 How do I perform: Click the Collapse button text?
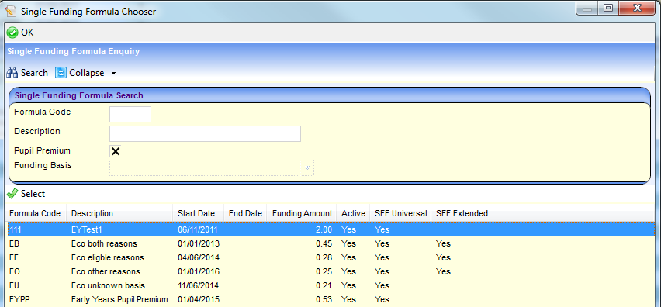point(86,73)
